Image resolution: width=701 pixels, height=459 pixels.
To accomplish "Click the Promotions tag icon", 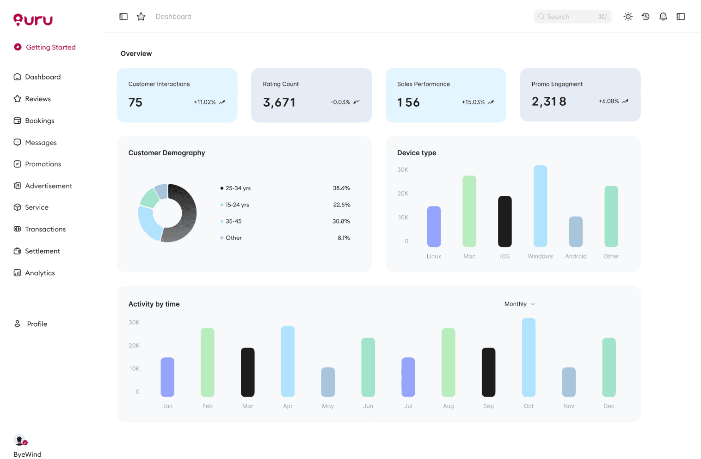I will tap(17, 164).
